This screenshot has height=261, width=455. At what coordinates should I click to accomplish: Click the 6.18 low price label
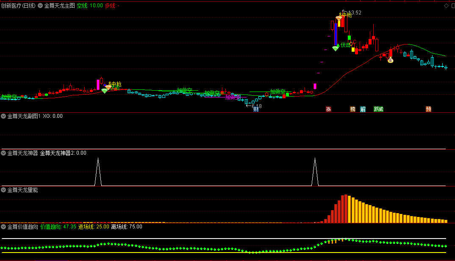click(x=257, y=106)
